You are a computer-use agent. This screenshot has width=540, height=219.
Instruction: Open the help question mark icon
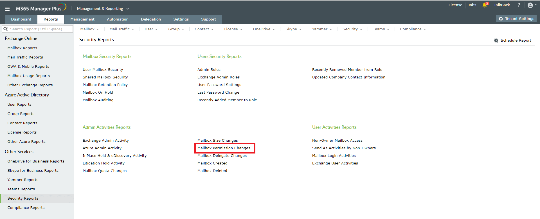pos(519,5)
